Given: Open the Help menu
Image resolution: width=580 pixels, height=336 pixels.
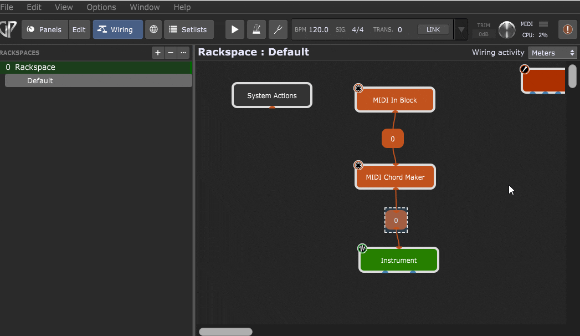Looking at the screenshot, I should coord(182,7).
